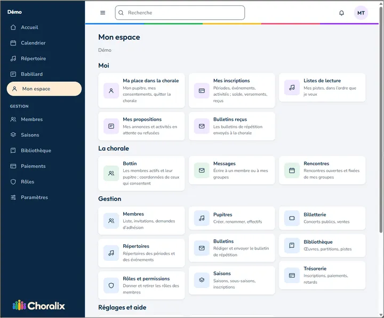Click the board icon beside Babillard
Screen dimensions: 384x318
(13, 74)
